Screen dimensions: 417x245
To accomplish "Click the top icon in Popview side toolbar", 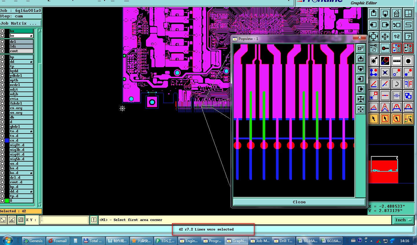I will tap(361, 49).
